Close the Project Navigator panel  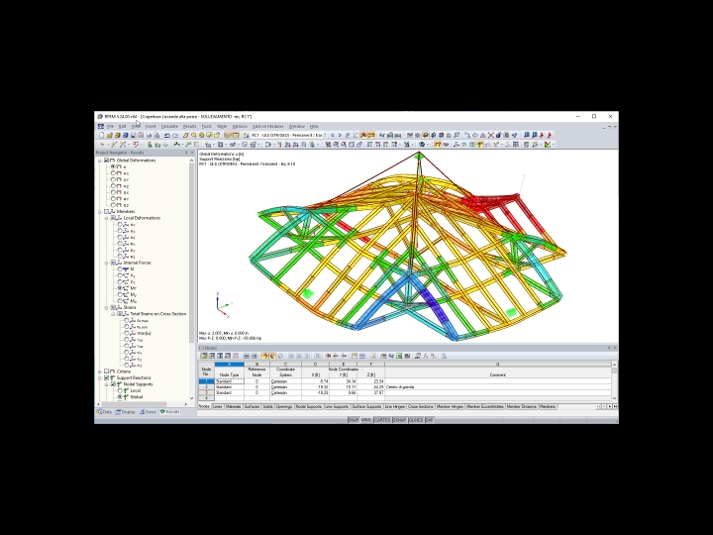192,153
